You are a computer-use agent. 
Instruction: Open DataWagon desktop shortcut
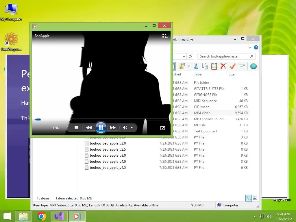tap(11, 42)
